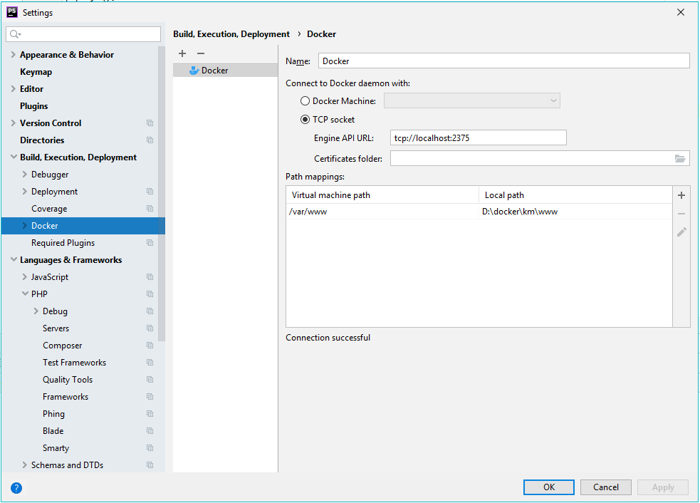Click the search magnifier icon in settings

(x=15, y=34)
